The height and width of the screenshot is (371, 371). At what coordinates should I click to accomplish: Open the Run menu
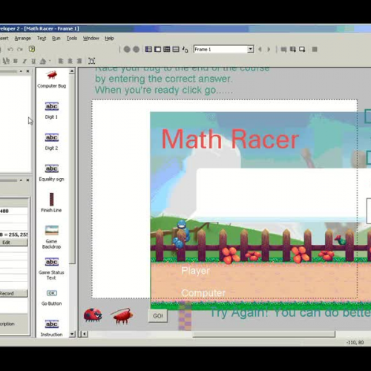[x=56, y=39]
